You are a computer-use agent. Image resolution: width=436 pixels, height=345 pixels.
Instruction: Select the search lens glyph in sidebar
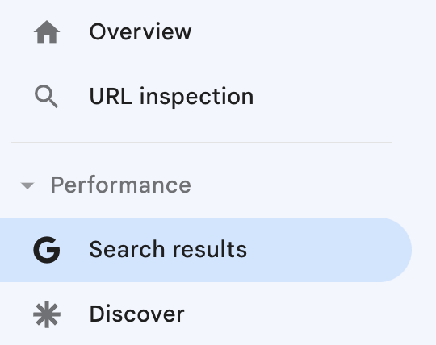(46, 96)
